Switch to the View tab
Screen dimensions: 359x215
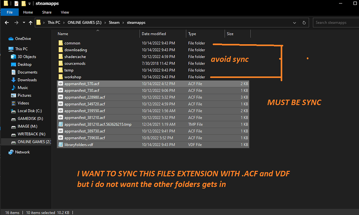(65, 12)
